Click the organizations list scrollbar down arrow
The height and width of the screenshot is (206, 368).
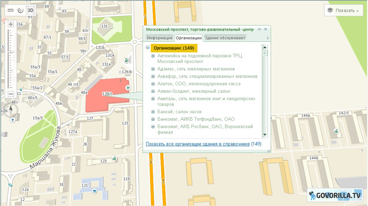265,135
